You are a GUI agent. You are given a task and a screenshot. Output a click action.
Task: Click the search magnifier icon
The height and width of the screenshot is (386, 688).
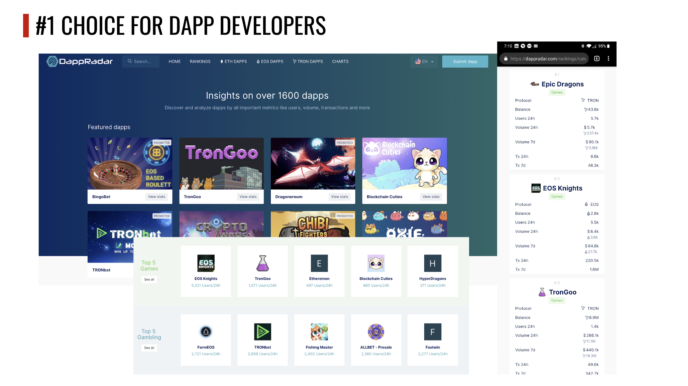[130, 61]
